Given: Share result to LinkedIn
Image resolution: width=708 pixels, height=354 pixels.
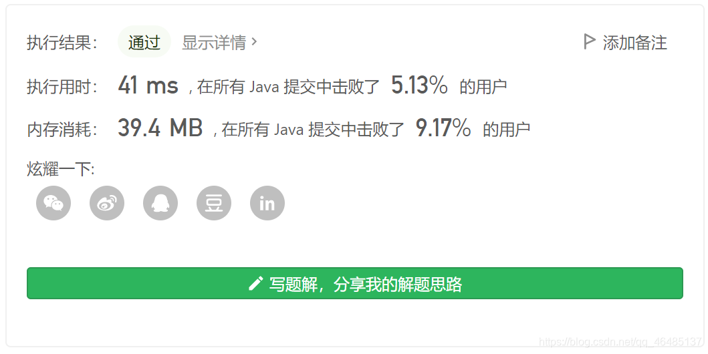Looking at the screenshot, I should click(x=267, y=203).
